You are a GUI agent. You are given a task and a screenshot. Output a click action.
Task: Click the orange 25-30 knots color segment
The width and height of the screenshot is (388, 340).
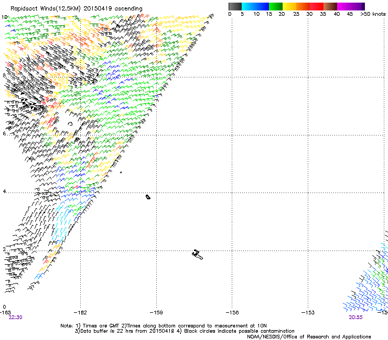(x=303, y=6)
